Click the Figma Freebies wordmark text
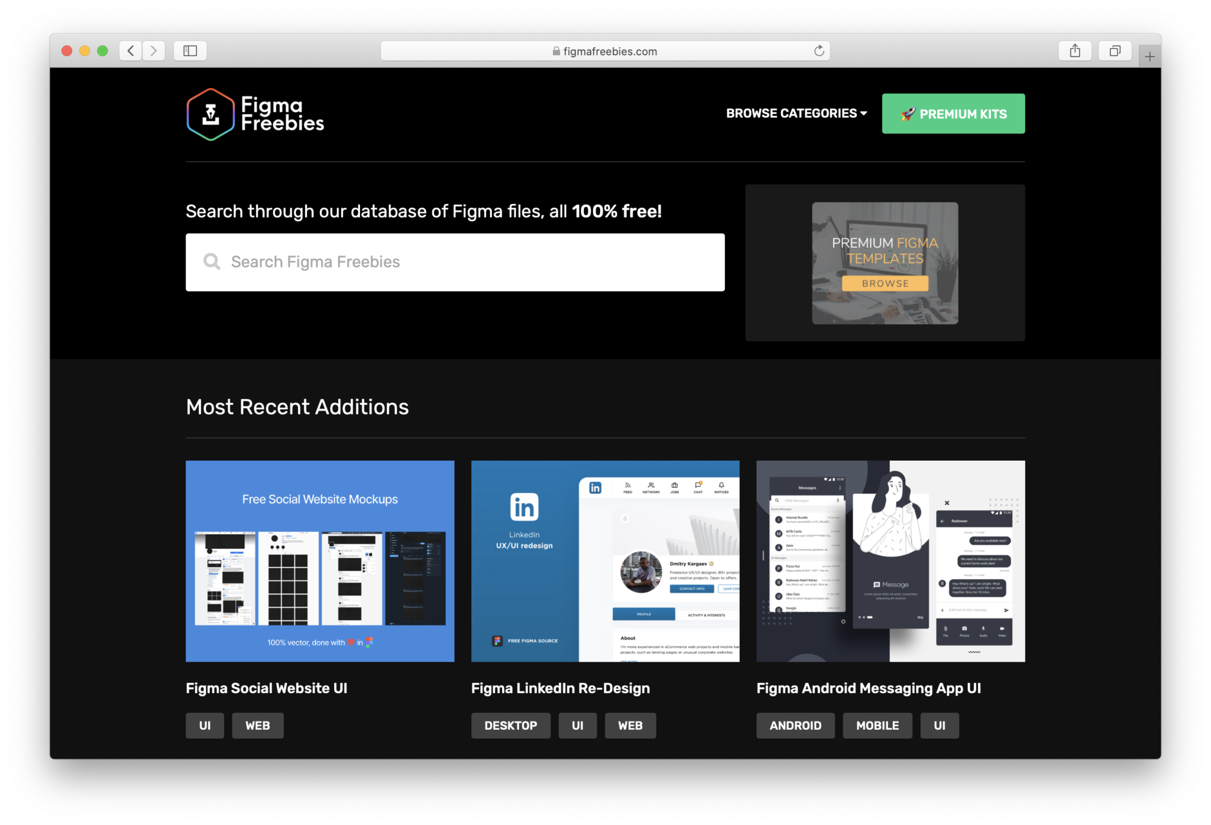 283,114
